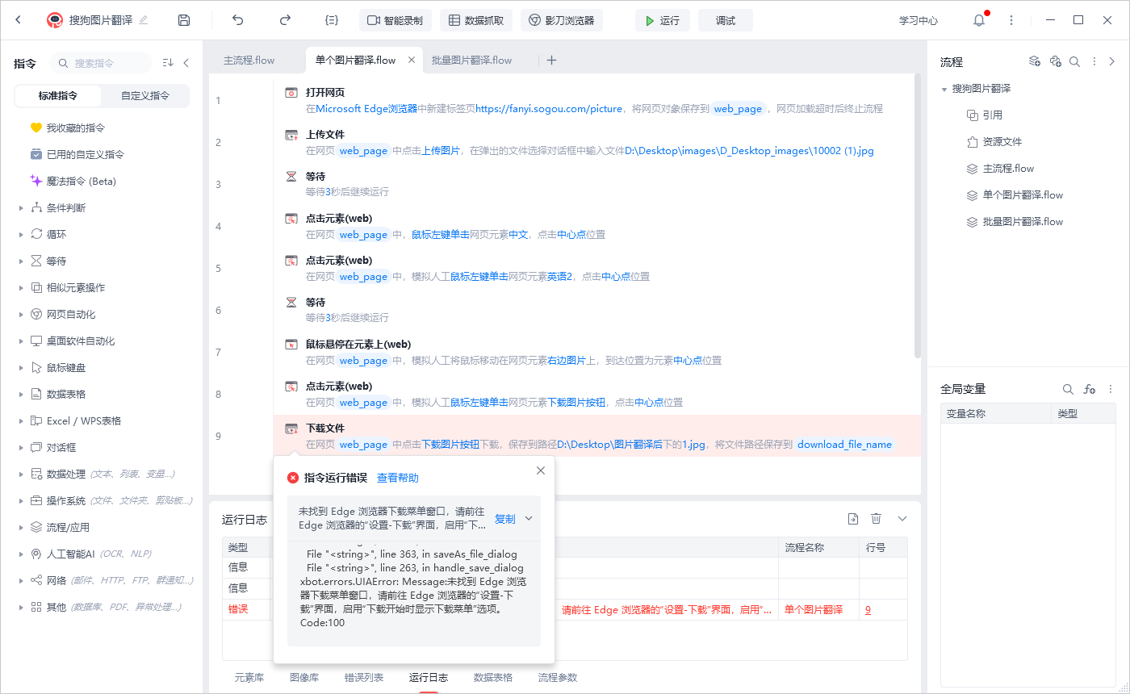This screenshot has height=694, width=1130.
Task: Open the notifications bell
Action: click(979, 20)
